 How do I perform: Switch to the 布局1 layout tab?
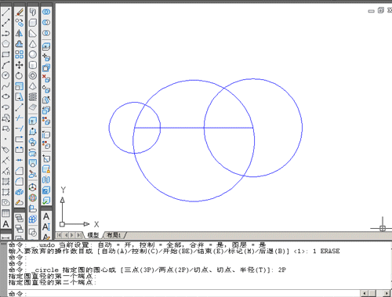tap(114, 235)
